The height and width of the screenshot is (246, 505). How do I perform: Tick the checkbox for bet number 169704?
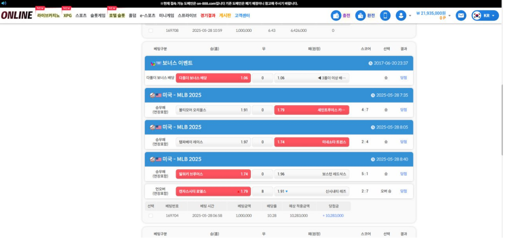click(x=151, y=215)
